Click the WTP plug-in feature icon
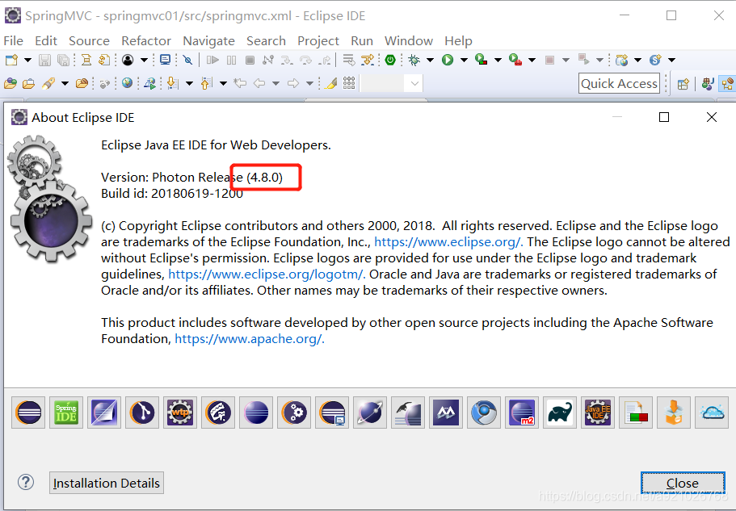Image resolution: width=736 pixels, height=511 pixels. (x=180, y=413)
